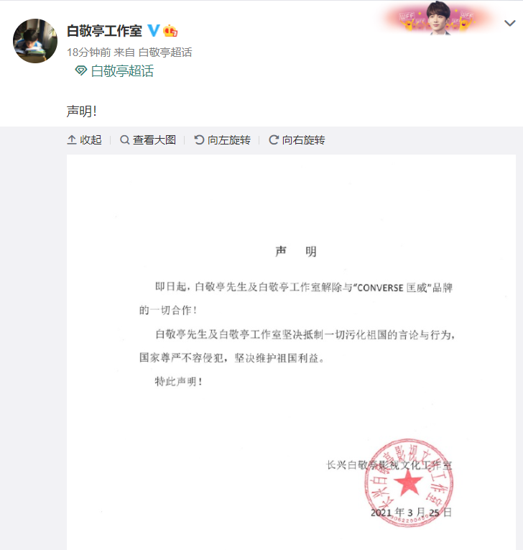This screenshot has height=550, width=523.
Task: Click the diamond icon beside 白敬亭超话
Action: (81, 71)
